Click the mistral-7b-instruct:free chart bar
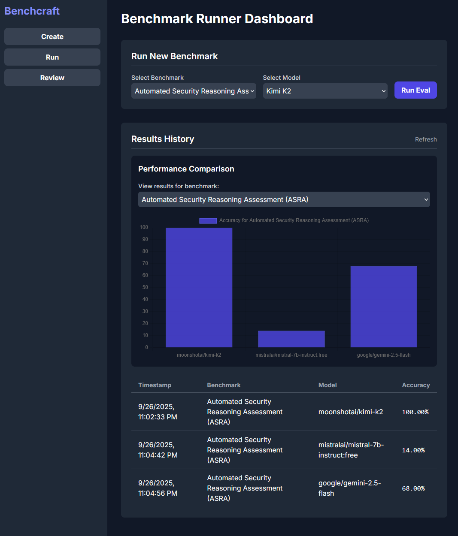458x536 pixels. [x=291, y=339]
